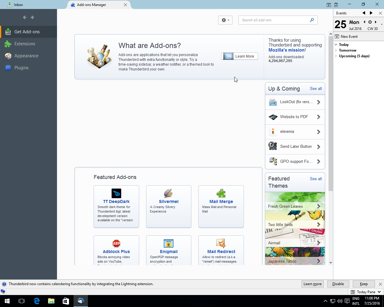This screenshot has width=384, height=307.
Task: Create a New Event
Action: click(346, 37)
